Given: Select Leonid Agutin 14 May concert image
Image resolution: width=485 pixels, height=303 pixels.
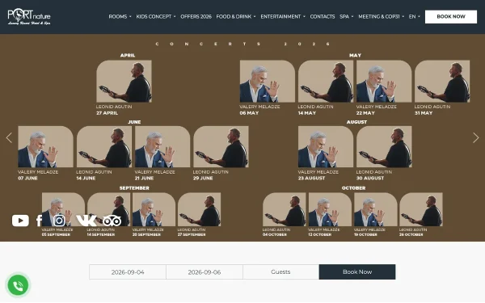Looking at the screenshot, I should [326, 82].
